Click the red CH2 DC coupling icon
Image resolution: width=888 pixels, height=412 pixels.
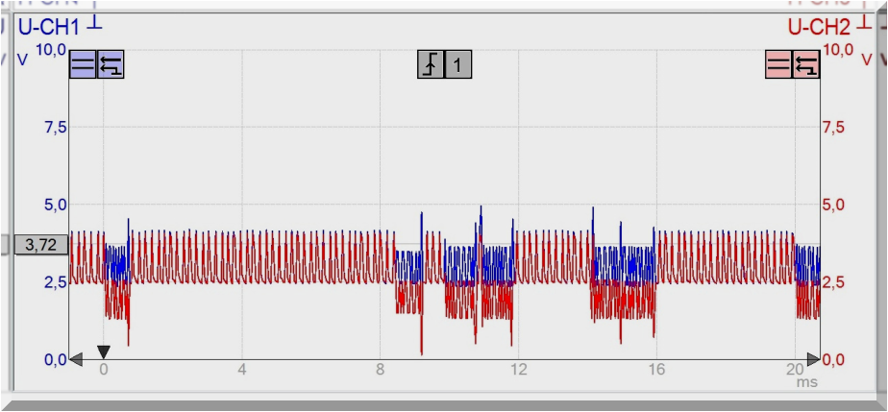(x=778, y=65)
